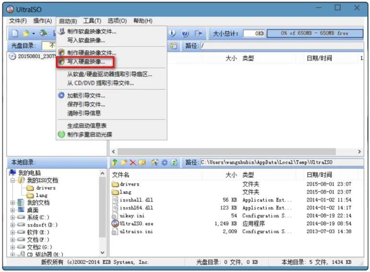Choose 写入软盘映像... menu entry
The width and height of the screenshot is (370, 272).
111,40
